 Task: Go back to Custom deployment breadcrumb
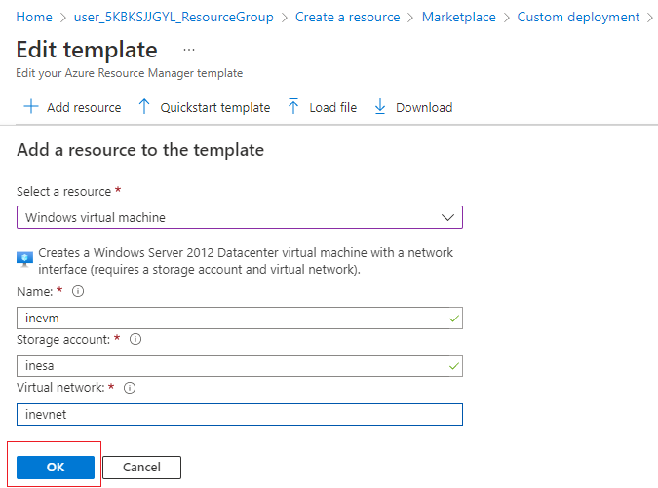578,17
